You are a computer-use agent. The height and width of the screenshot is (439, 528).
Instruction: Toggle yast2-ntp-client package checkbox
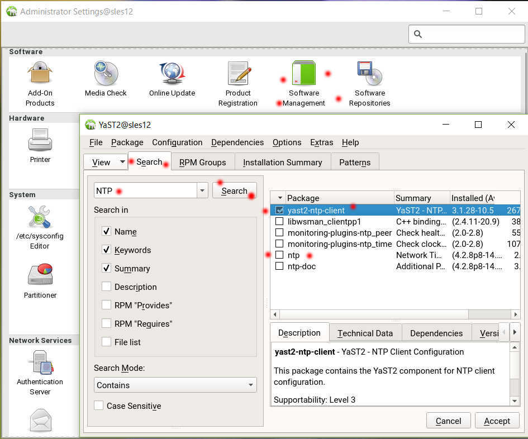click(x=279, y=210)
